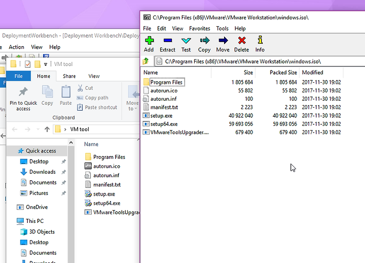This screenshot has width=365, height=263.
Task: Open Action menu in DeploymentWorkbench
Action: pyautogui.click(x=16, y=47)
